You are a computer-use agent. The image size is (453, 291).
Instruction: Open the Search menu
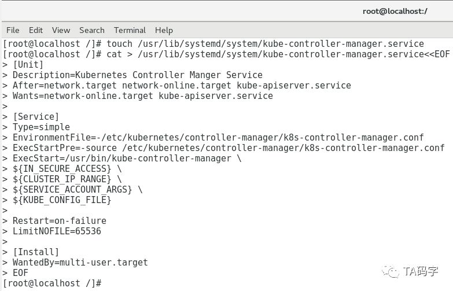point(92,30)
